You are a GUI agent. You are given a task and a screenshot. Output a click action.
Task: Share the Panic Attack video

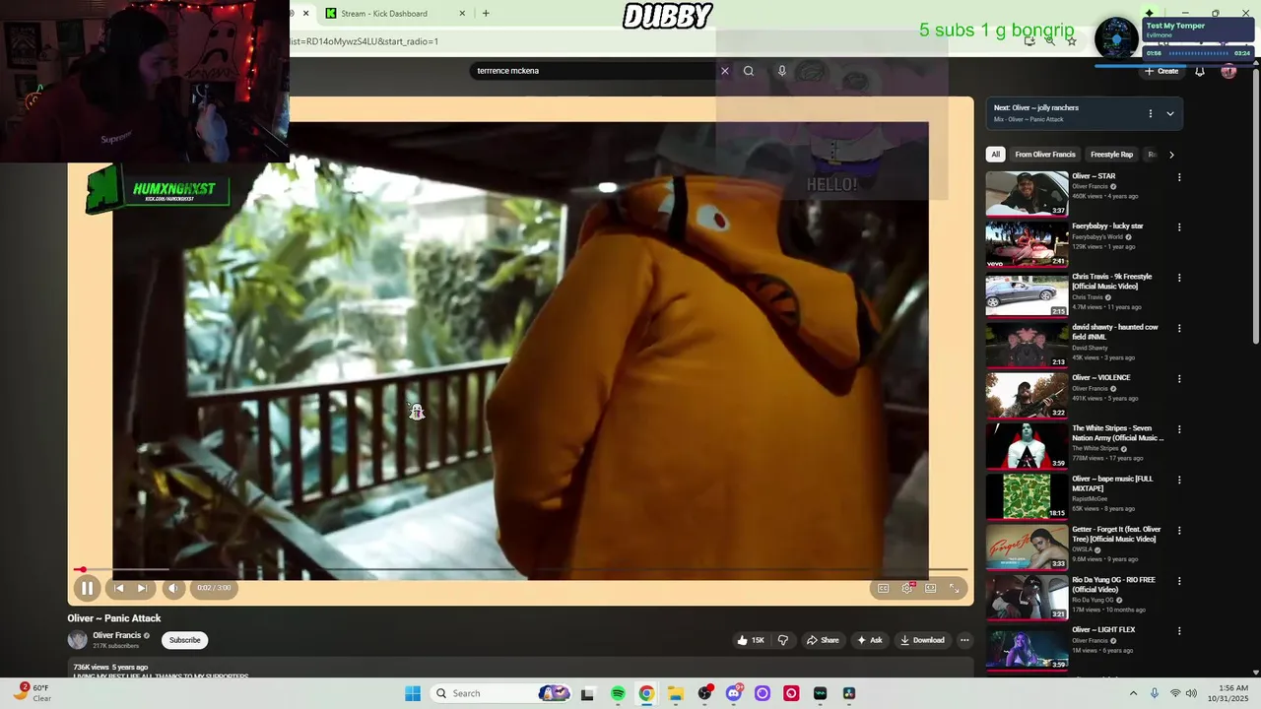(823, 640)
